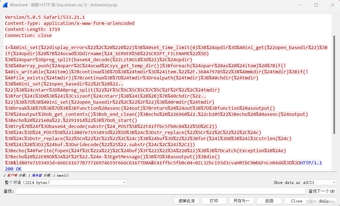The height and width of the screenshot is (206, 340).
Task: Click the 滤掉此流 button
Action: tap(186, 201)
